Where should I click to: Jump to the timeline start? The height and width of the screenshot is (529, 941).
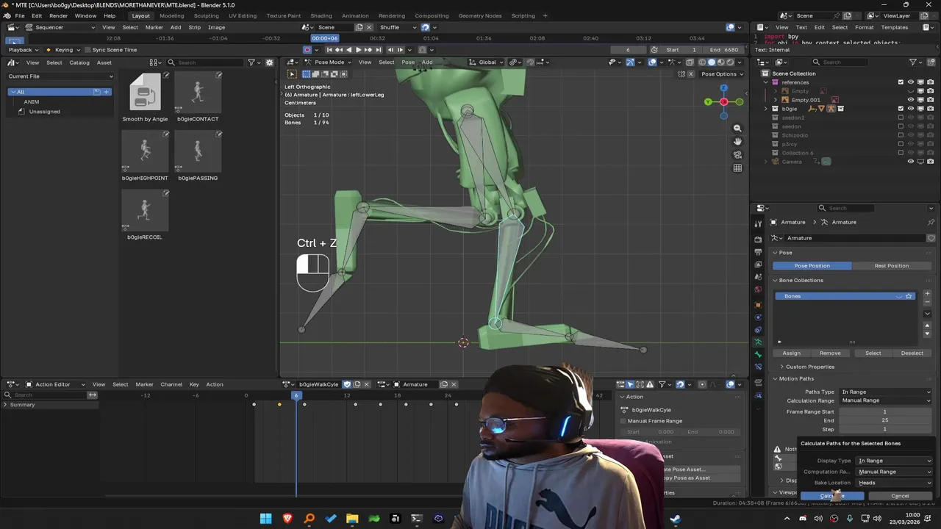(x=329, y=50)
